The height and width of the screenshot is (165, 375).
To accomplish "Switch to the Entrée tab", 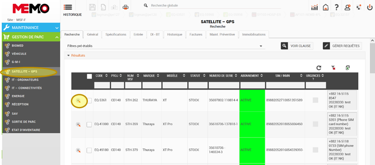I will [x=138, y=34].
